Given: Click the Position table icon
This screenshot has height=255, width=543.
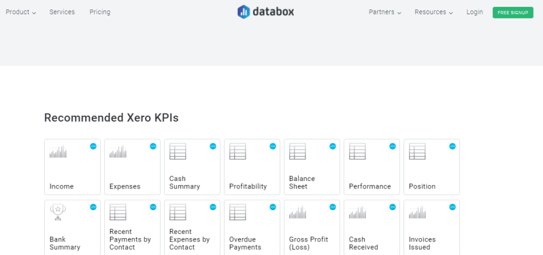Looking at the screenshot, I should 417,152.
